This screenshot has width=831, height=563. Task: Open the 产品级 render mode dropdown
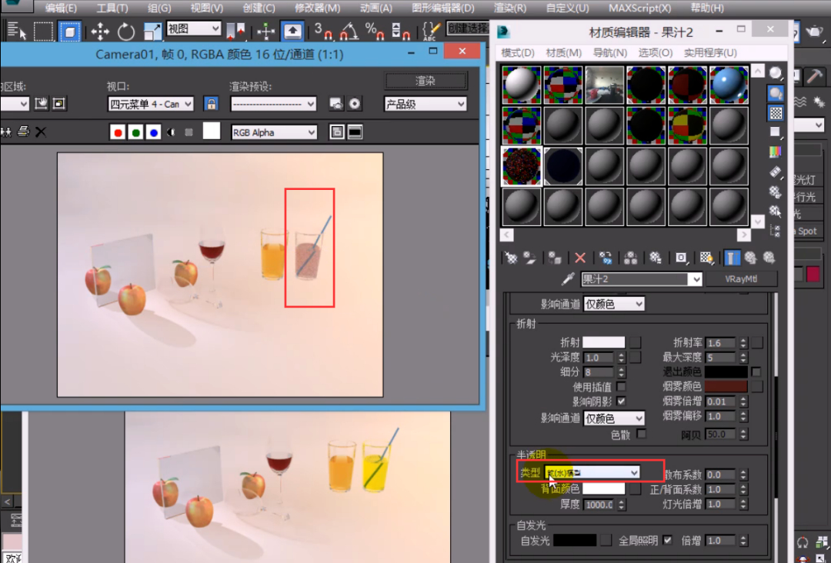click(x=426, y=104)
